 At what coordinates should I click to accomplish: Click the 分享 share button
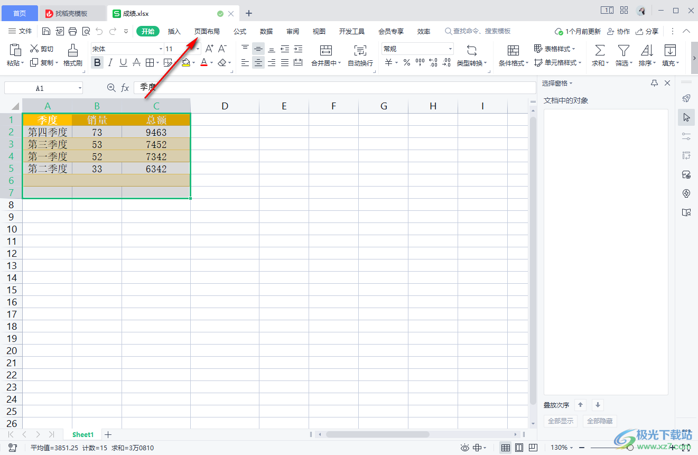[647, 31]
